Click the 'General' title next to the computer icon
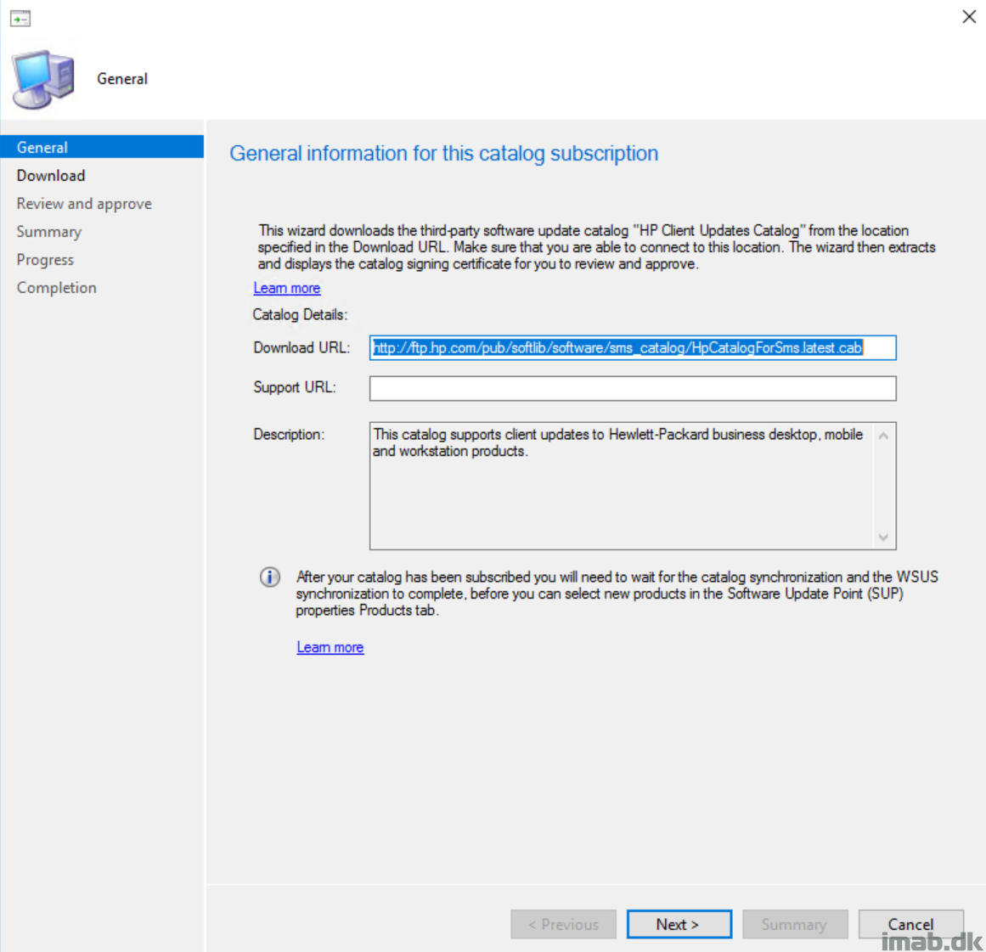The width and height of the screenshot is (986, 952). tap(122, 79)
